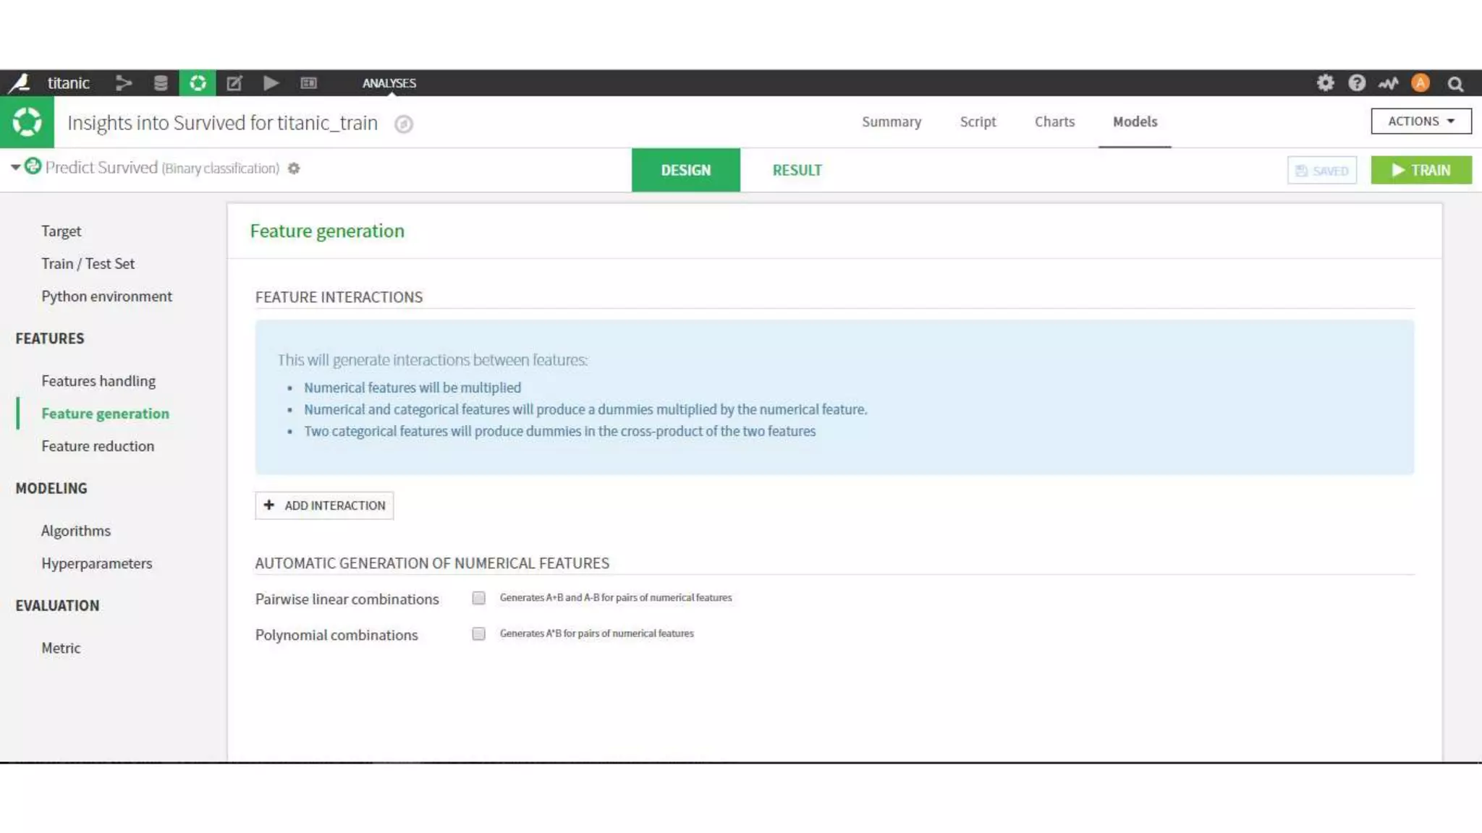Open the administration gear icon
This screenshot has width=1482, height=833.
point(1325,83)
